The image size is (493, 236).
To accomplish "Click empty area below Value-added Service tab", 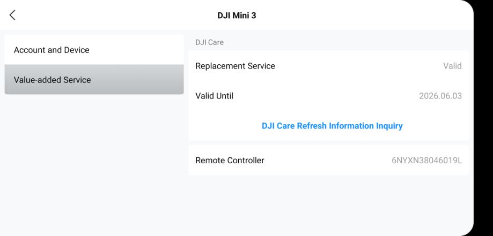I will [94, 161].
